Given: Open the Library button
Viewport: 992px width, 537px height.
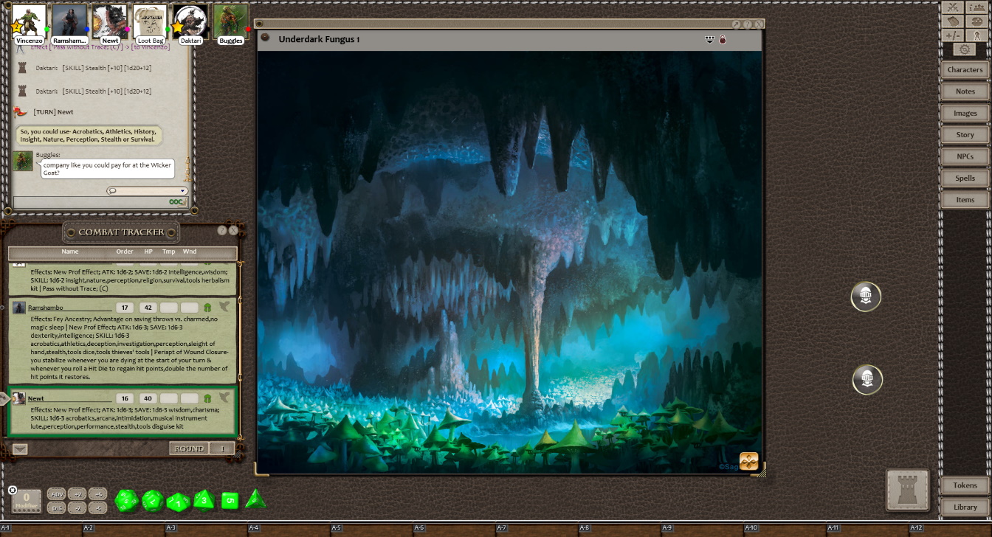Looking at the screenshot, I should tap(965, 507).
